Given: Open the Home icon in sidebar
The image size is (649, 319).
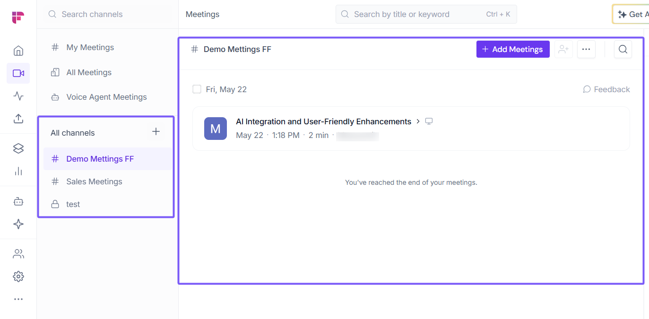Looking at the screenshot, I should pos(18,51).
